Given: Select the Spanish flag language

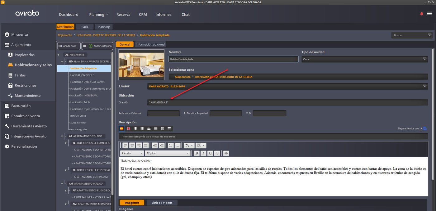Looking at the screenshot, I should pyautogui.click(x=122, y=128).
